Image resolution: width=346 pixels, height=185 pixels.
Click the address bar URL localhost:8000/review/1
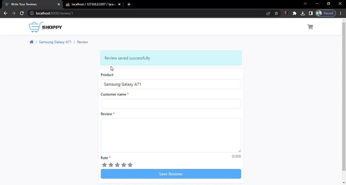[55, 13]
